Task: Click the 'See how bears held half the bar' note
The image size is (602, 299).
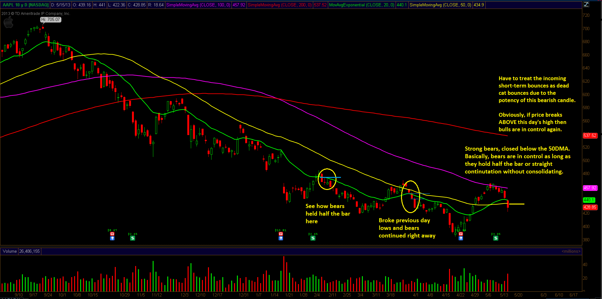Action: pos(328,214)
